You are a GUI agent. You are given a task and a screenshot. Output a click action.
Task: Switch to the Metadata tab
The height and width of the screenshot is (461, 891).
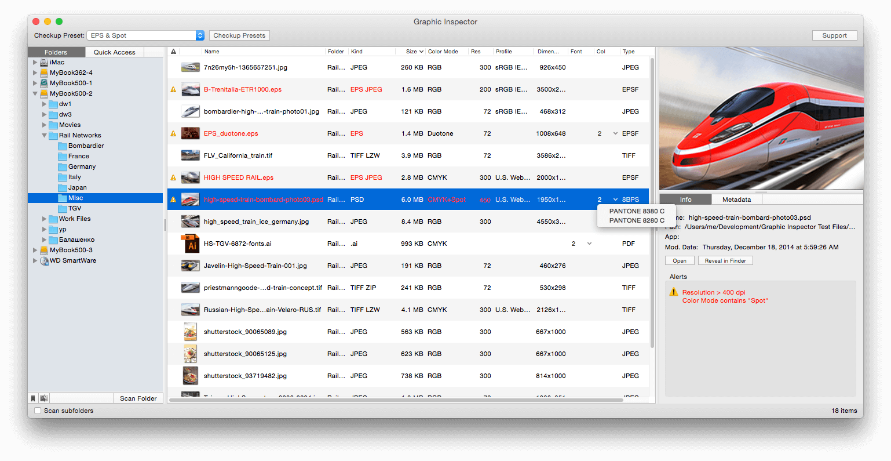(x=736, y=199)
